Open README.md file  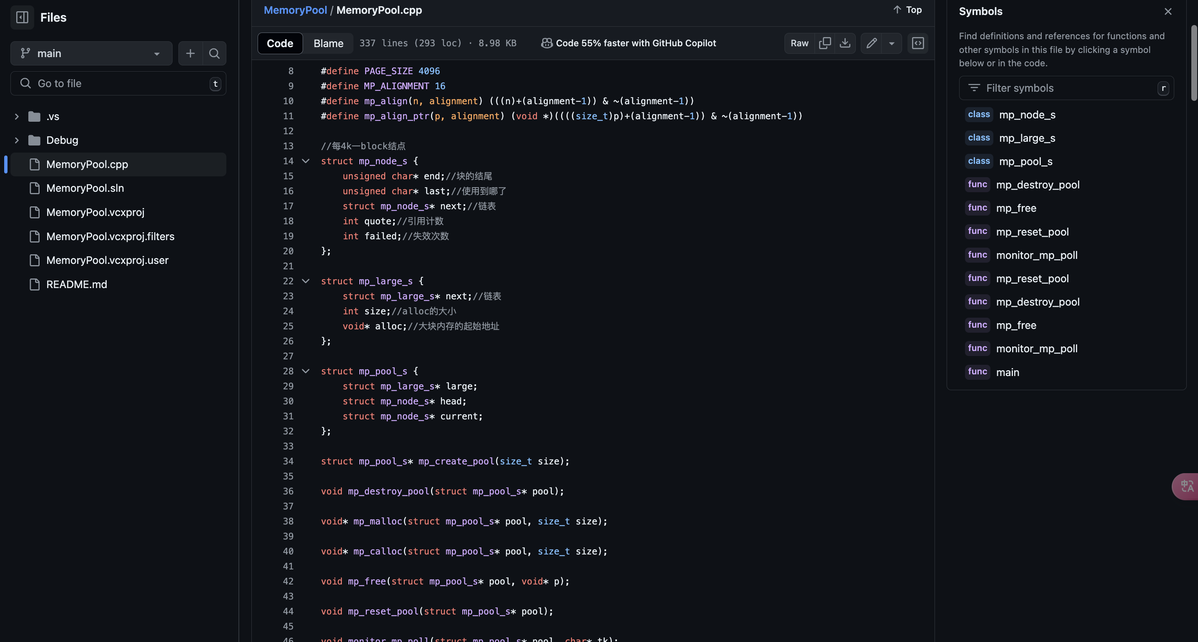77,284
